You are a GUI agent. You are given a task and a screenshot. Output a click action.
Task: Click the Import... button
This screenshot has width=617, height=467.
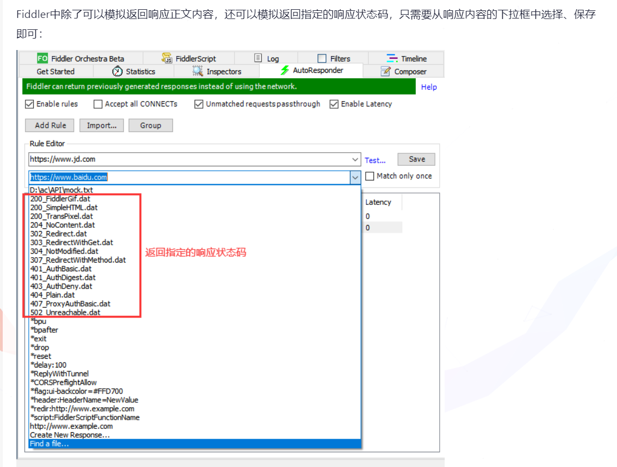(x=102, y=126)
